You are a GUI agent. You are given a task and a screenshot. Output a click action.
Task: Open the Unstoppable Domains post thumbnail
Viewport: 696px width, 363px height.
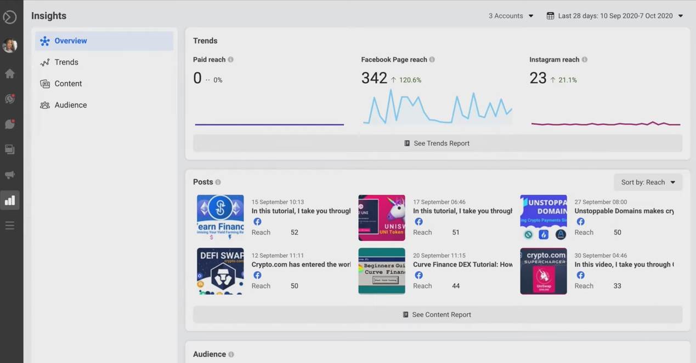point(543,218)
